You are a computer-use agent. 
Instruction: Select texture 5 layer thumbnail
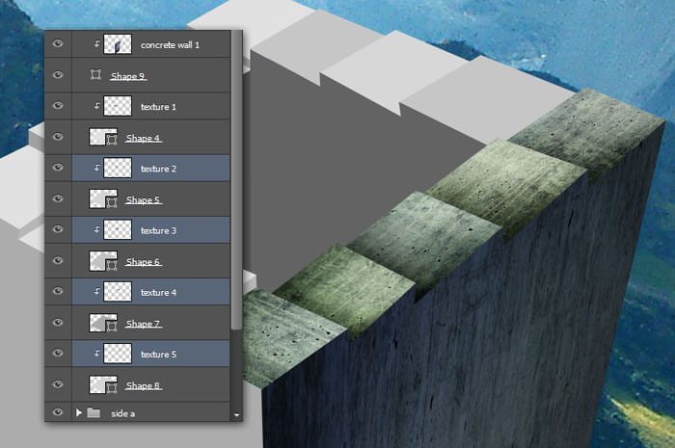pyautogui.click(x=118, y=354)
